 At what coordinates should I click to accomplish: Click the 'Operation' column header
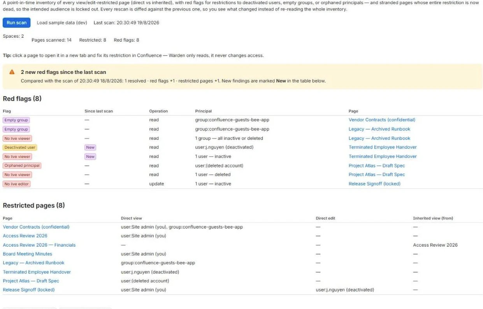[158, 111]
